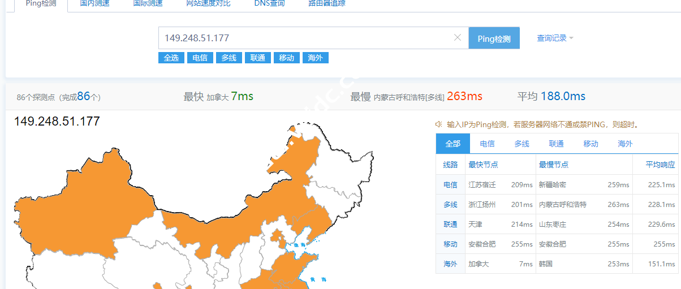Screen dimensions: 681x289
Task: Switch to 国际测速 tab
Action: (x=148, y=3)
